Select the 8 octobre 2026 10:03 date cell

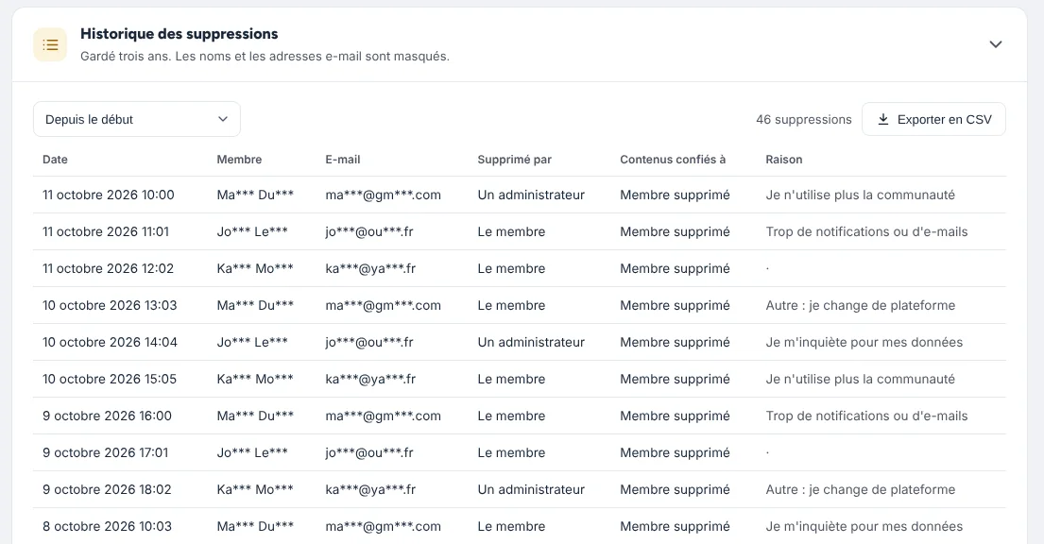click(107, 526)
